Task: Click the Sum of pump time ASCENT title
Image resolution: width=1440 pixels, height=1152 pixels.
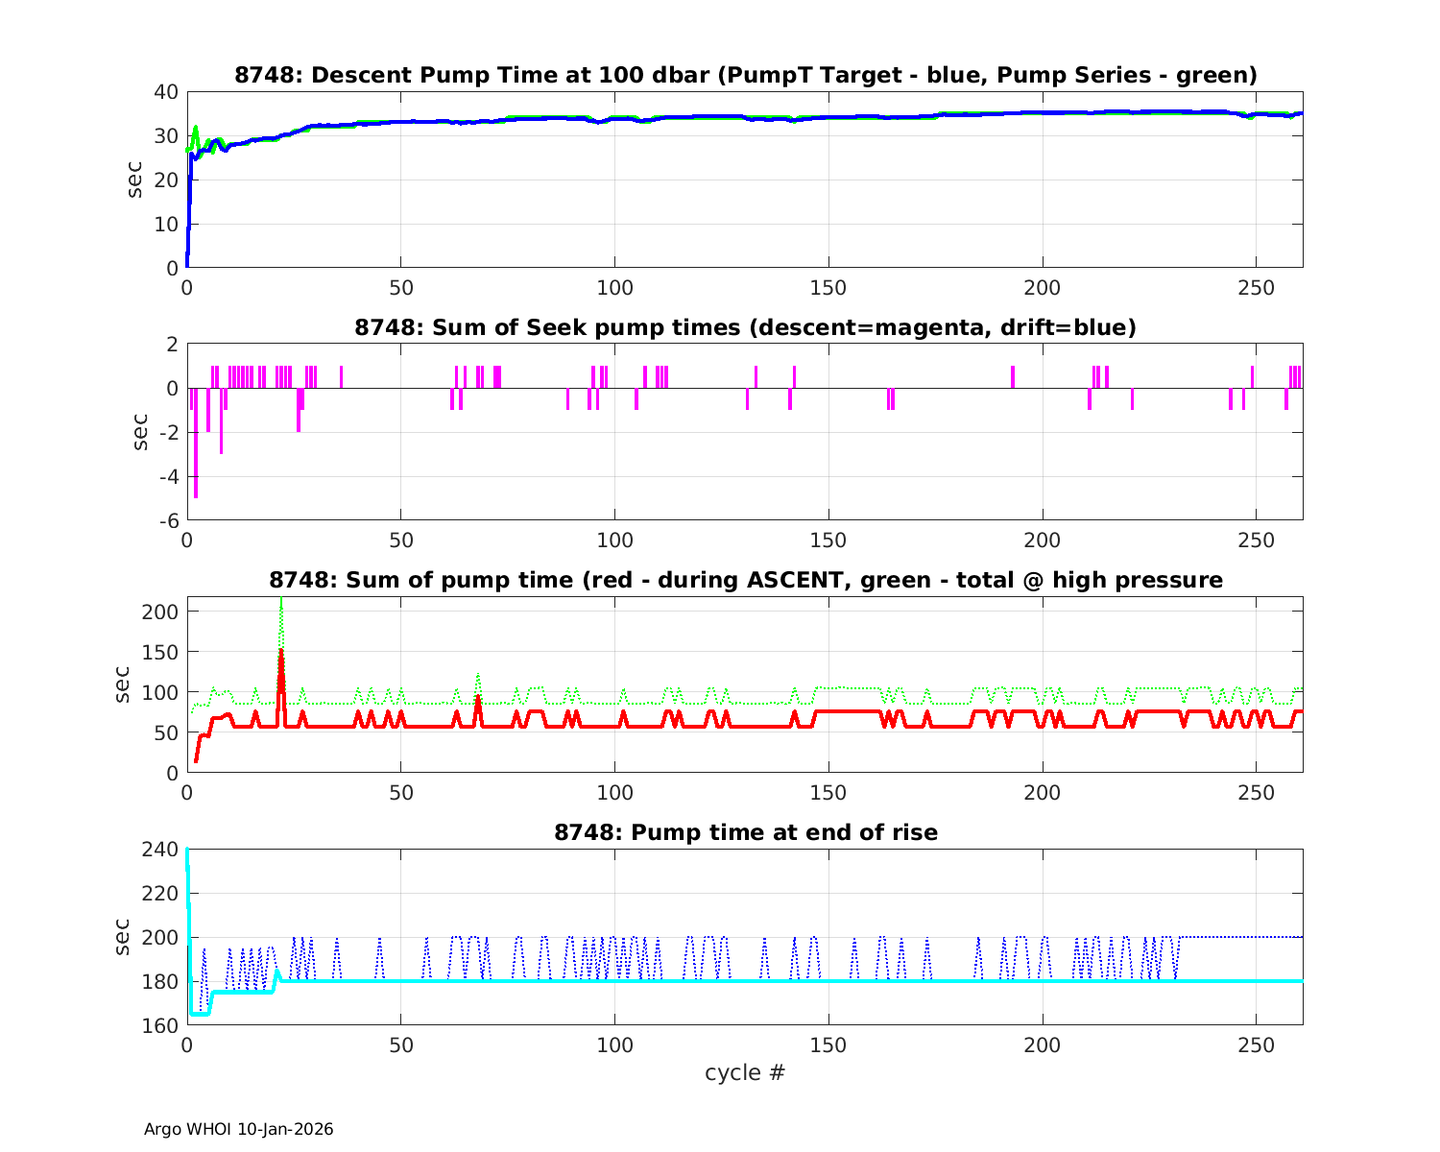Action: pos(745,580)
